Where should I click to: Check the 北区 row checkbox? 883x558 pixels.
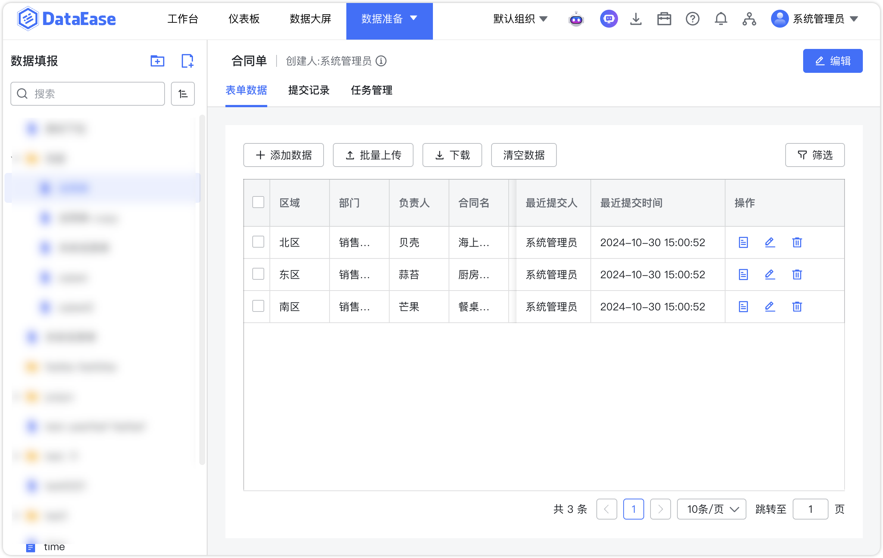click(x=258, y=242)
